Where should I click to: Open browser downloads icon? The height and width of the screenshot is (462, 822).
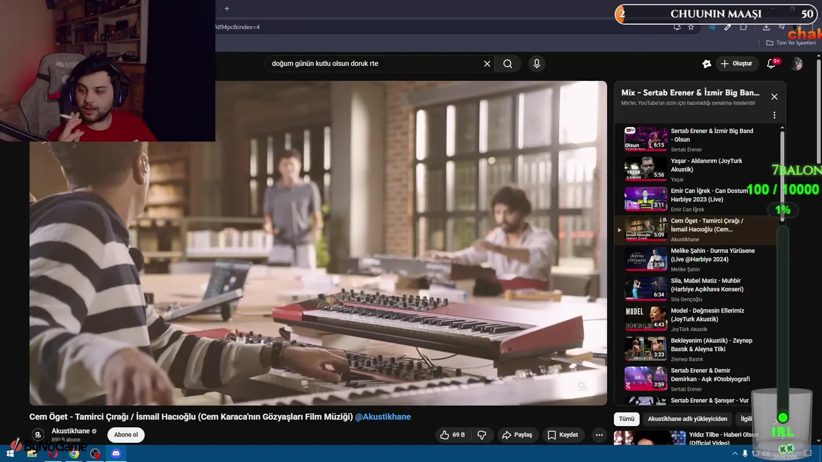[x=766, y=27]
